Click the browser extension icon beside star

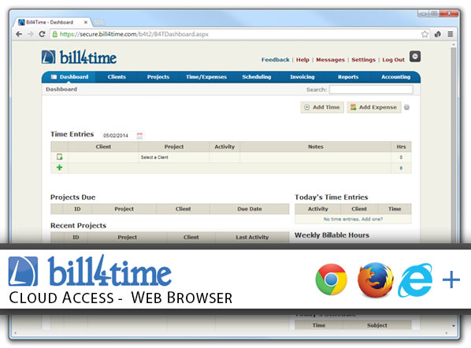[438, 34]
